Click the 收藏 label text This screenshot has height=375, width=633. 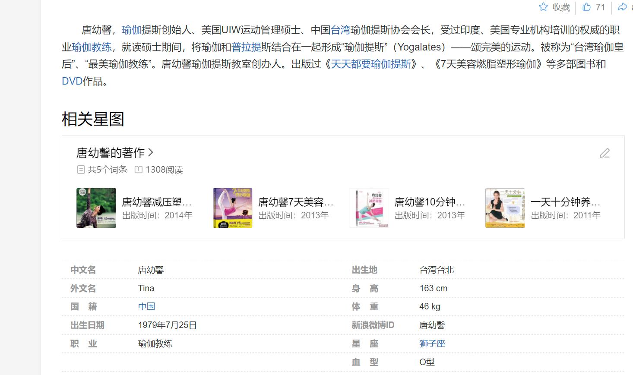click(x=561, y=7)
